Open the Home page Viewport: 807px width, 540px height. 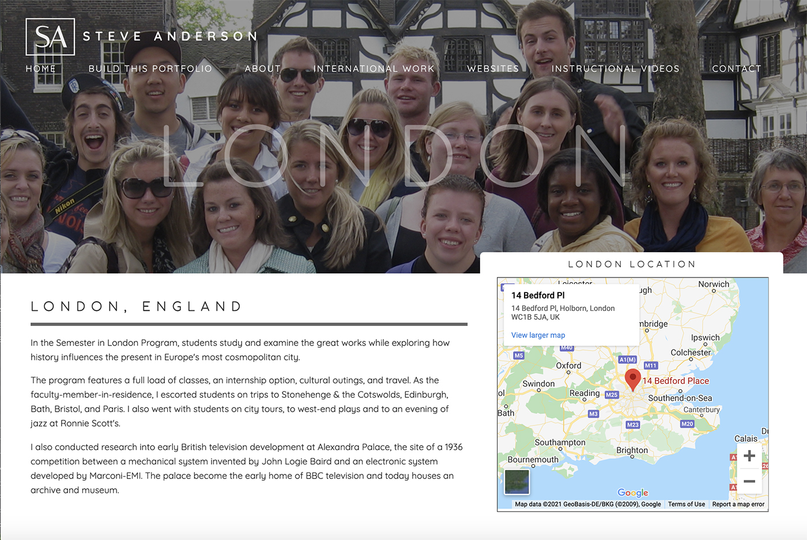tap(40, 69)
